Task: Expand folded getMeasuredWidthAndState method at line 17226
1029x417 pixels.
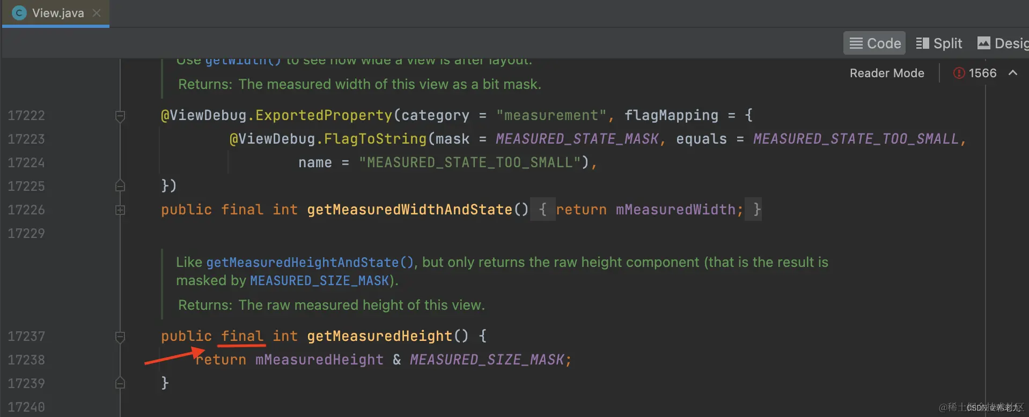Action: [120, 210]
